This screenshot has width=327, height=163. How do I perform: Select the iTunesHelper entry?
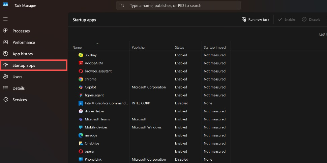[94, 111]
